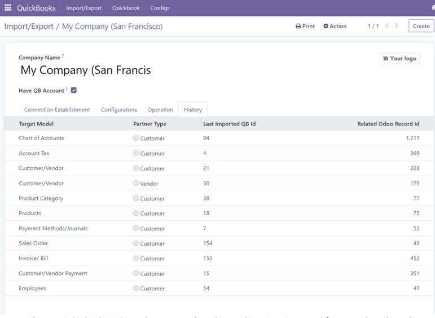Click the camera icon in Your logo

385,58
